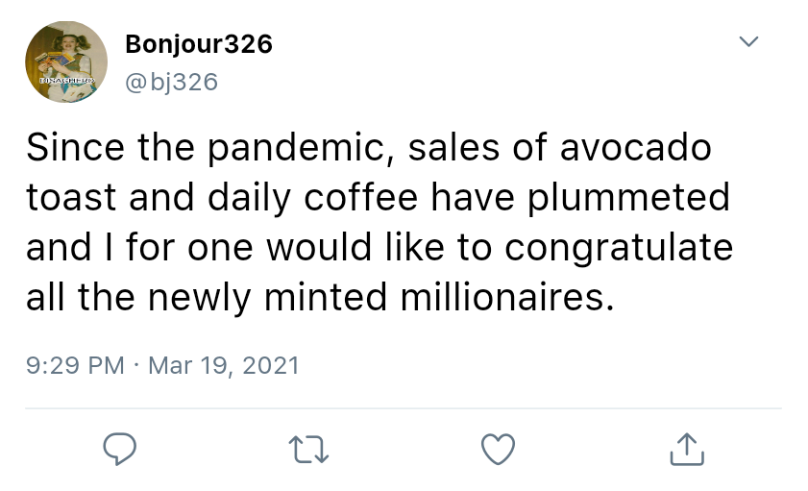Click the Bonjour326 display name
The width and height of the screenshot is (808, 491).
coord(199,44)
